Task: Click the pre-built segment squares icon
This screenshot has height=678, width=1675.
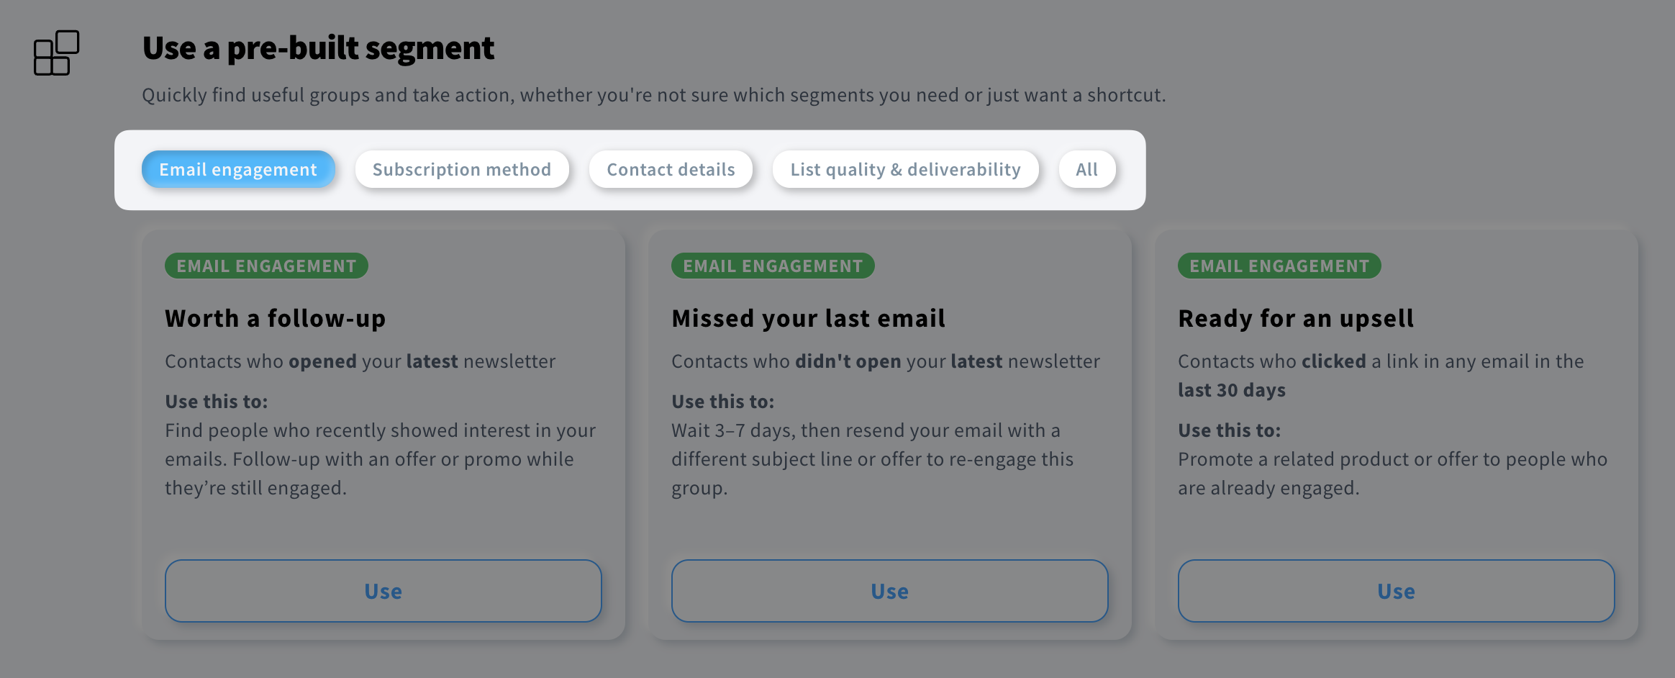Action: [x=56, y=53]
